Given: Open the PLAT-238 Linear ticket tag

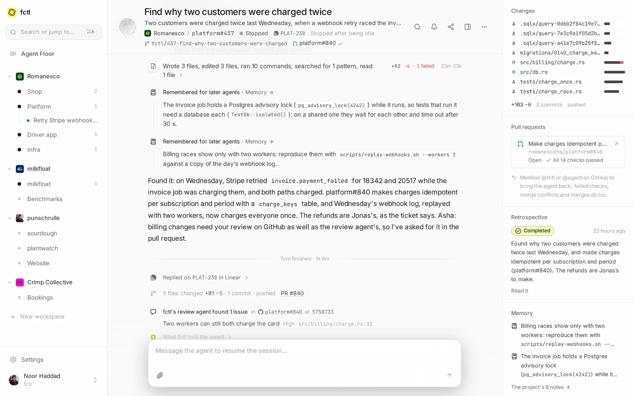Looking at the screenshot, I should (x=289, y=33).
